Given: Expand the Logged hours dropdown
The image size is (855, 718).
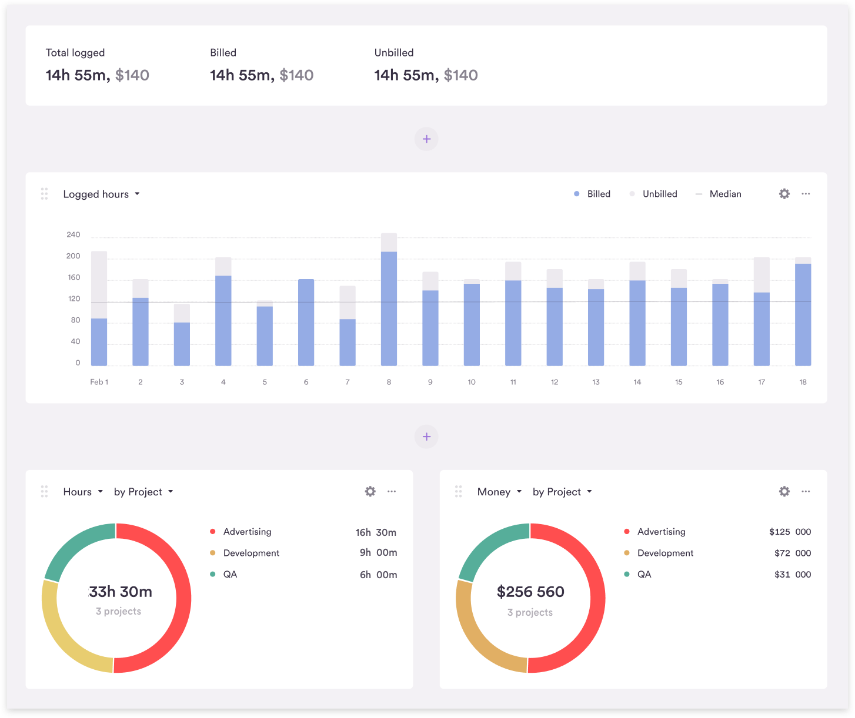Looking at the screenshot, I should coord(101,194).
